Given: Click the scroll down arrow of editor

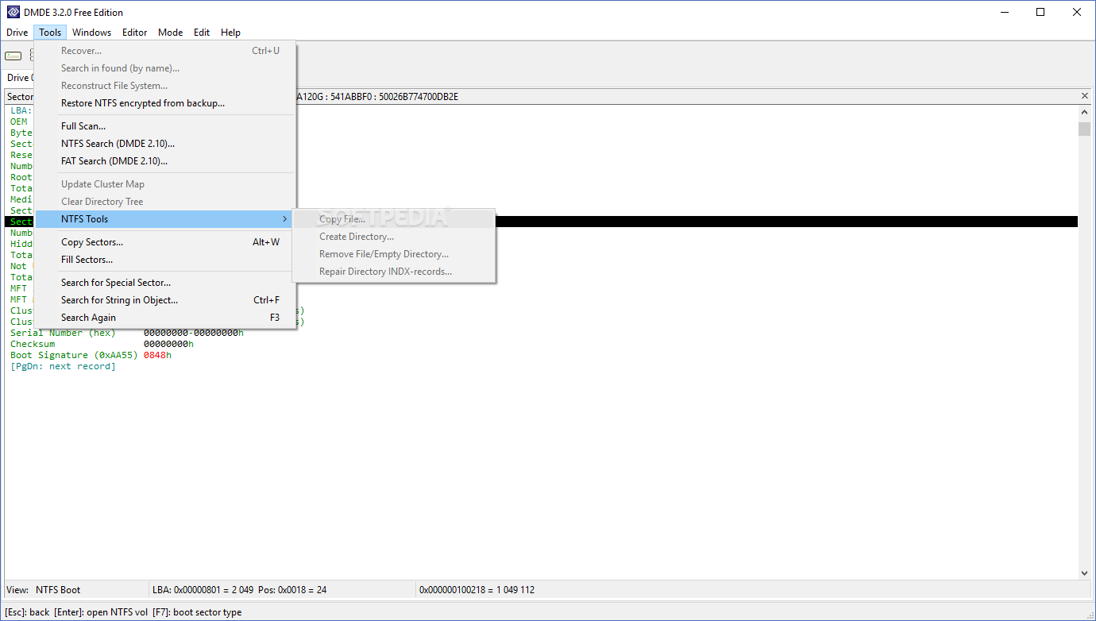Looking at the screenshot, I should pos(1084,573).
